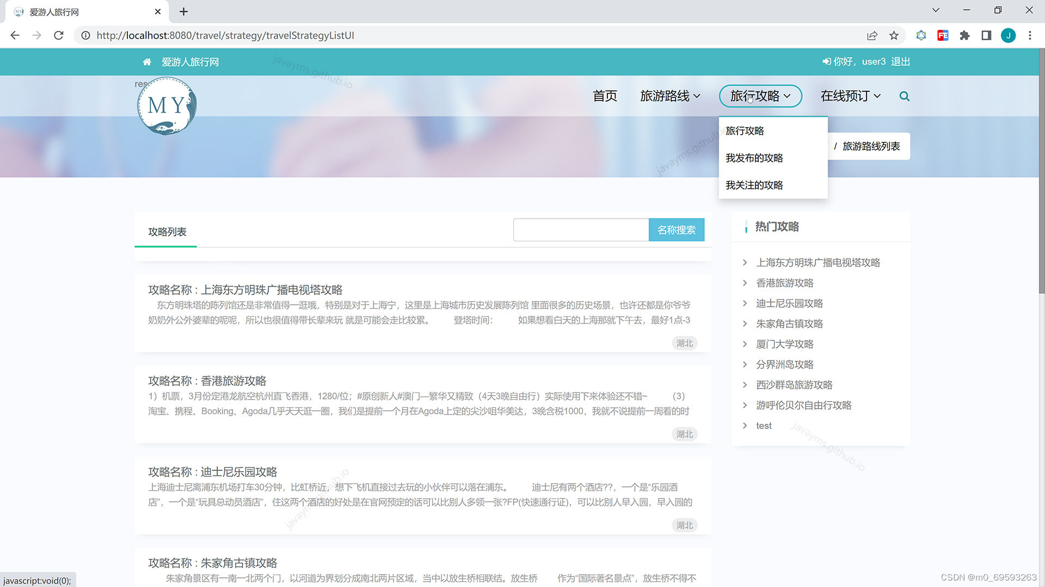View site information icon in the address bar
This screenshot has height=587, width=1045.
click(85, 35)
